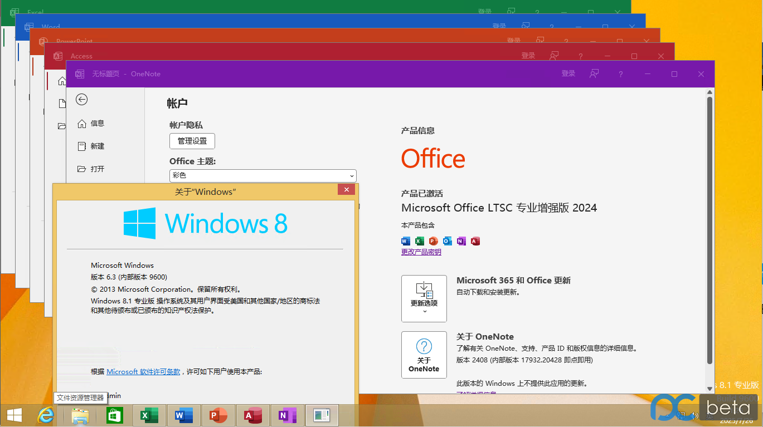Click the Windows Start button

pos(14,415)
